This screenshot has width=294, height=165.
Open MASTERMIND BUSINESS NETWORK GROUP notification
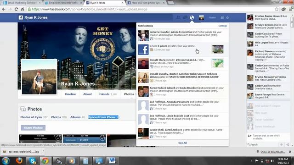point(182,77)
